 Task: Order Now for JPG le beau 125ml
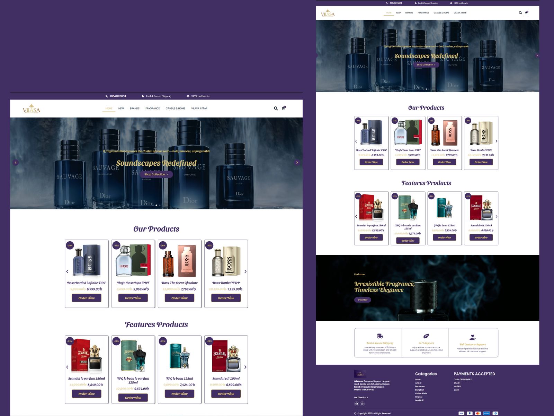[179, 394]
